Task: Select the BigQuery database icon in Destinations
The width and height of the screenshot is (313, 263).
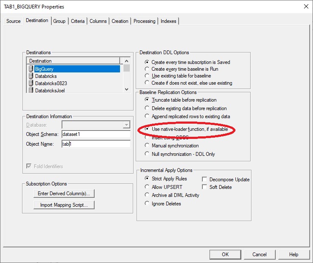Action: click(31, 69)
